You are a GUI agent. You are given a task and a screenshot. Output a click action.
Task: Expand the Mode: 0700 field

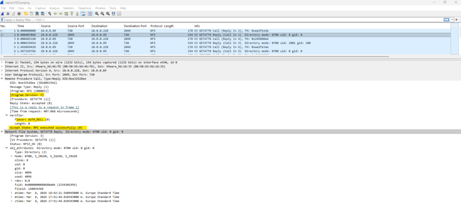(x=11, y=156)
